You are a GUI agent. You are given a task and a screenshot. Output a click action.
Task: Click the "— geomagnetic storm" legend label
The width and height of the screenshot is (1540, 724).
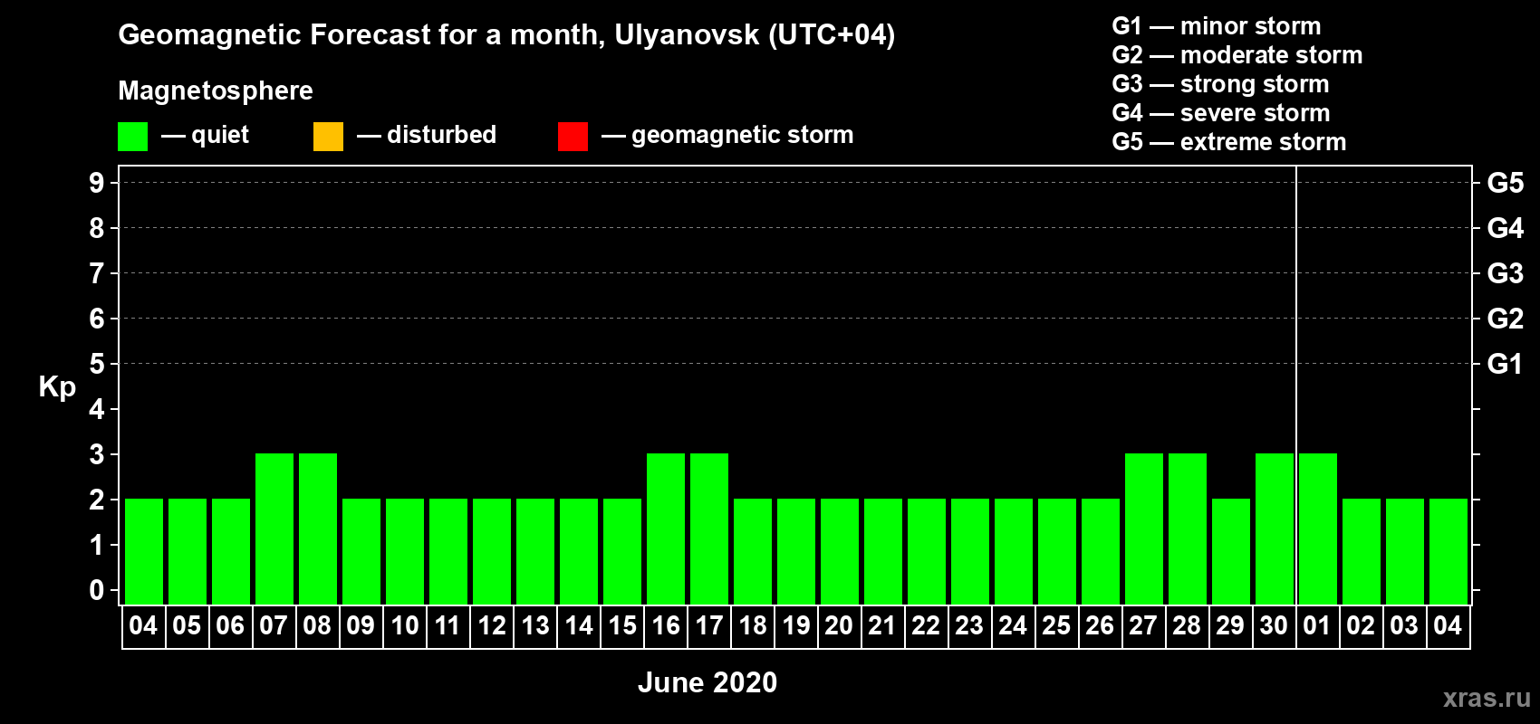(727, 135)
